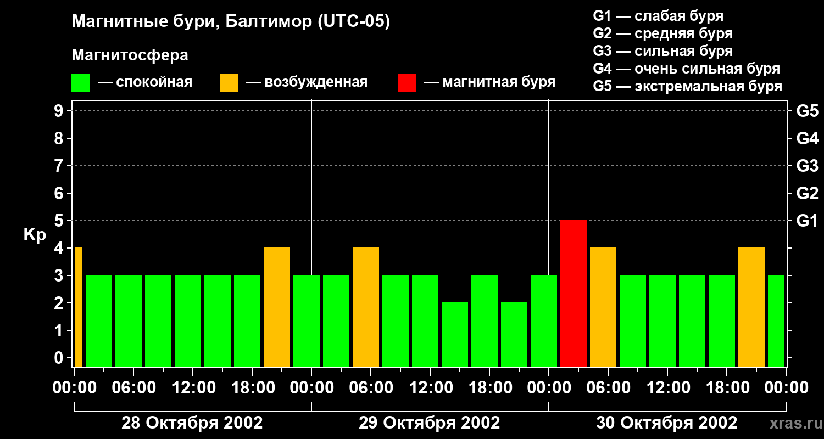Select the orange bar near 06:00 on 30 October

[x=603, y=307]
